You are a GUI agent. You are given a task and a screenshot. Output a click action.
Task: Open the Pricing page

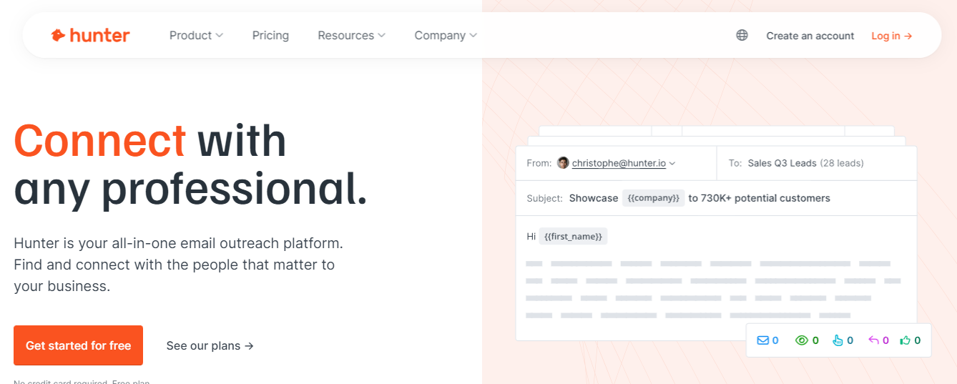click(270, 35)
